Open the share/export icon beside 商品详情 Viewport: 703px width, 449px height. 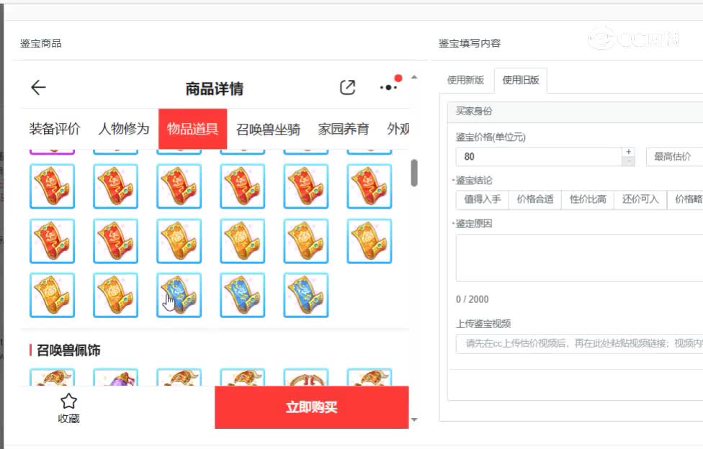click(348, 86)
